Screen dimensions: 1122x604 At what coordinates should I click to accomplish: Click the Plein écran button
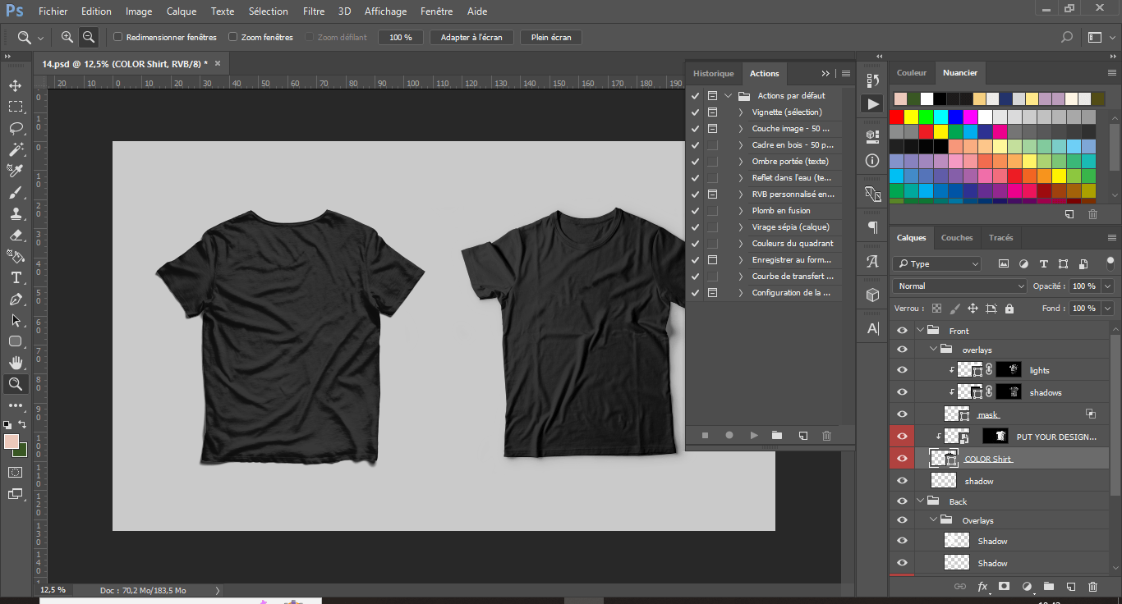[551, 38]
